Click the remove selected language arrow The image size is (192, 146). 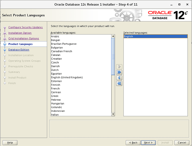(119, 78)
